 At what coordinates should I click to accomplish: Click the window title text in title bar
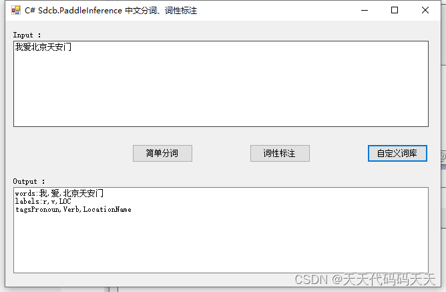coord(111,11)
